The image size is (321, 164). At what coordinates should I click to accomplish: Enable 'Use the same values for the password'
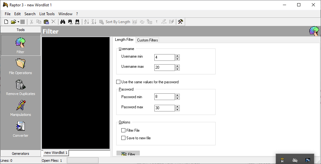click(x=119, y=82)
